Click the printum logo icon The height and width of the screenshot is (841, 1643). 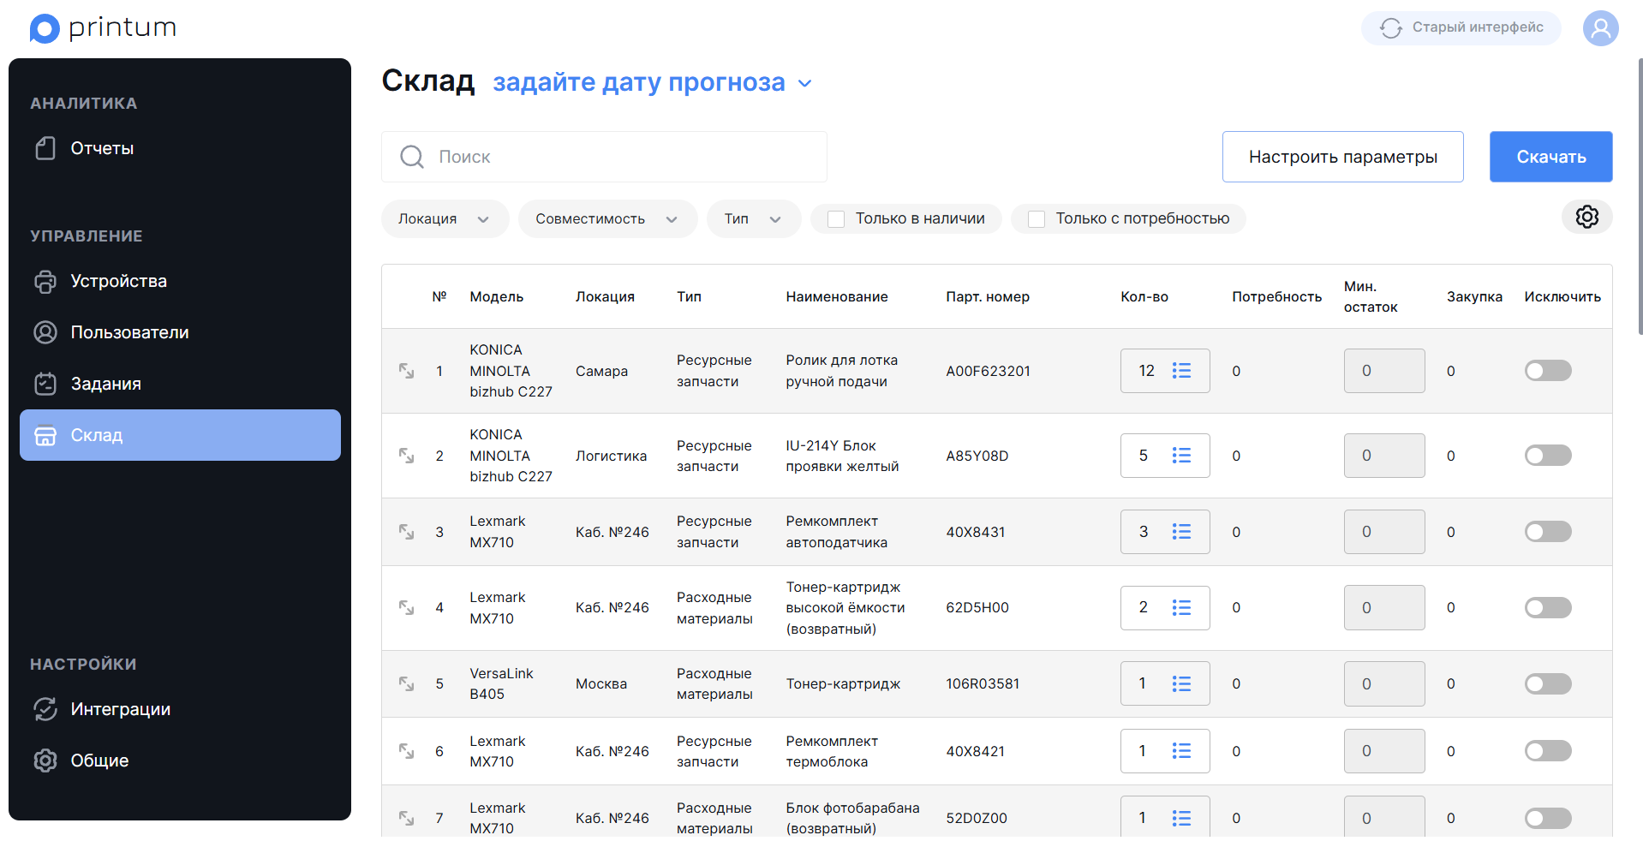click(x=45, y=28)
